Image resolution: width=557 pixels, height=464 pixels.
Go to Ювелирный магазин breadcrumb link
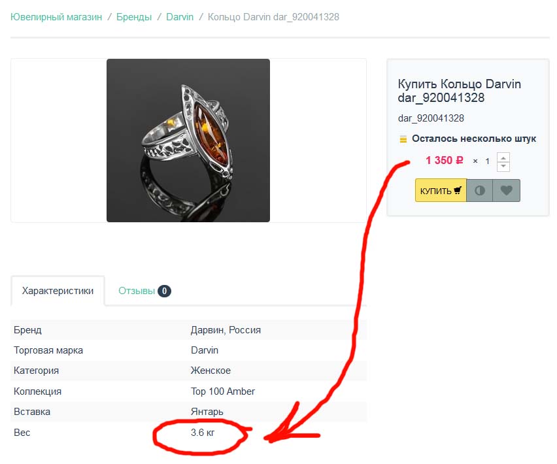tap(56, 17)
